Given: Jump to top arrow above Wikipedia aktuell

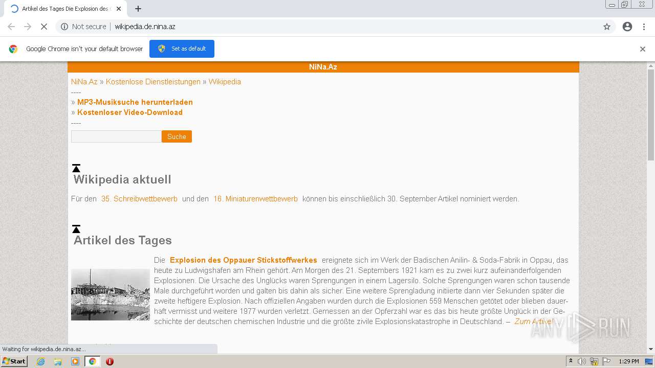Looking at the screenshot, I should (x=76, y=168).
